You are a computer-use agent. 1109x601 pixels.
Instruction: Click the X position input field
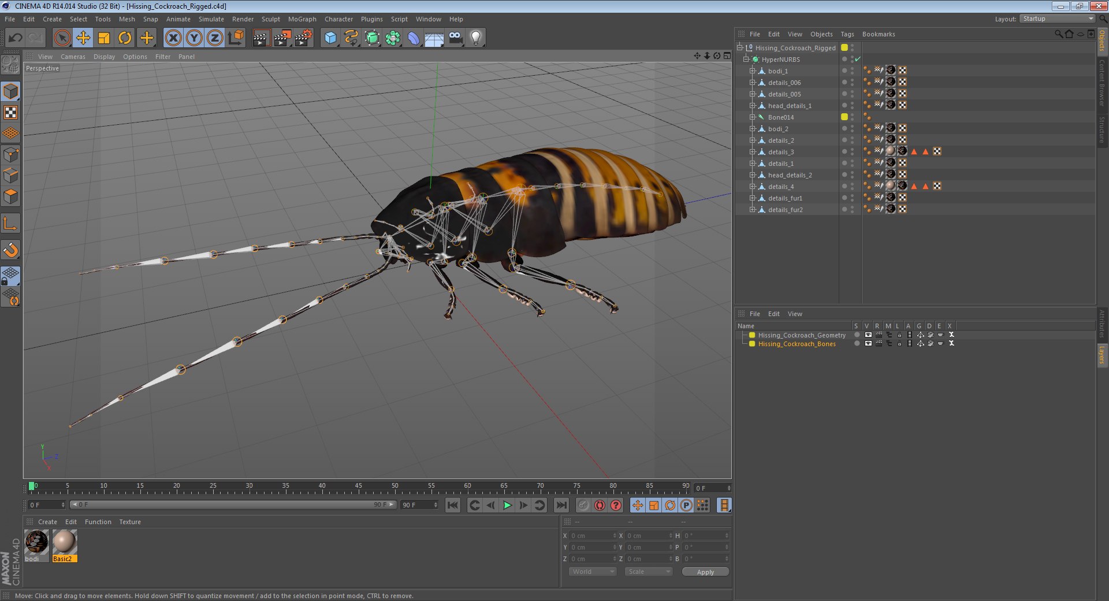pos(593,536)
